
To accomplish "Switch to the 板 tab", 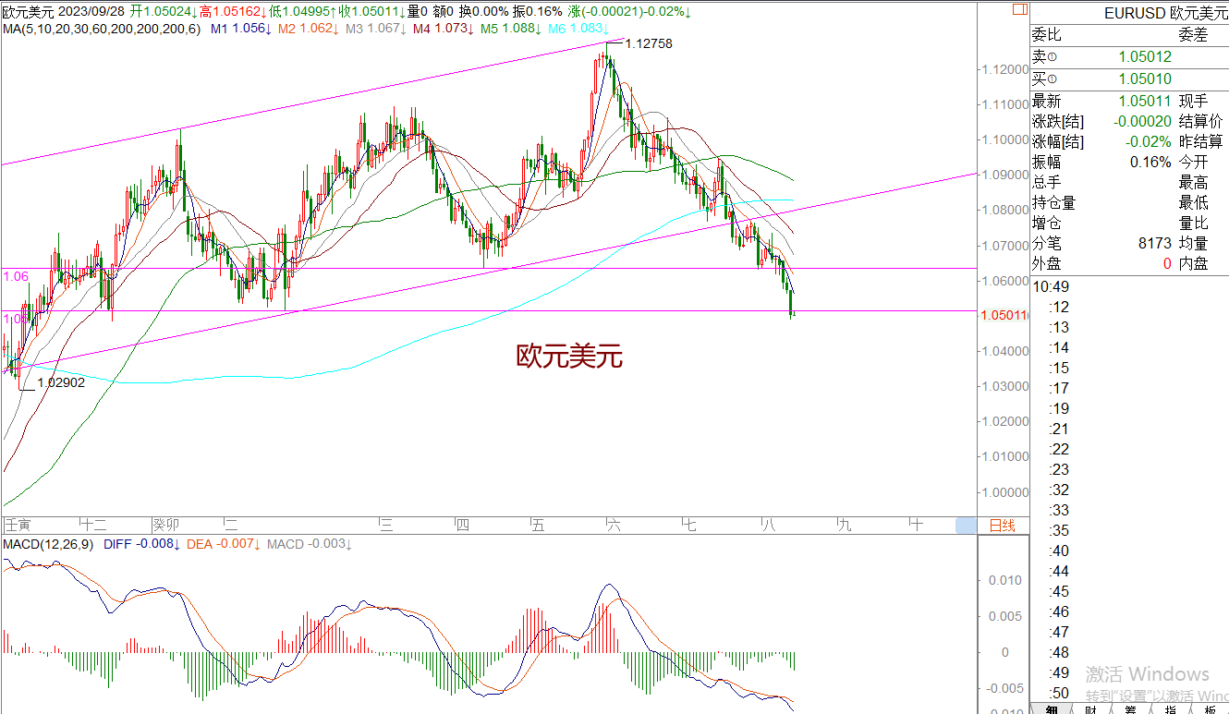I will (1210, 708).
